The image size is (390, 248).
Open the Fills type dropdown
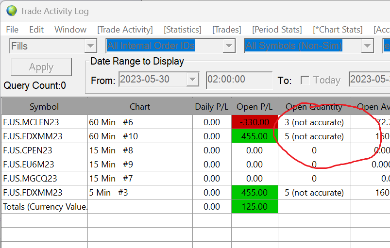pyautogui.click(x=90, y=46)
